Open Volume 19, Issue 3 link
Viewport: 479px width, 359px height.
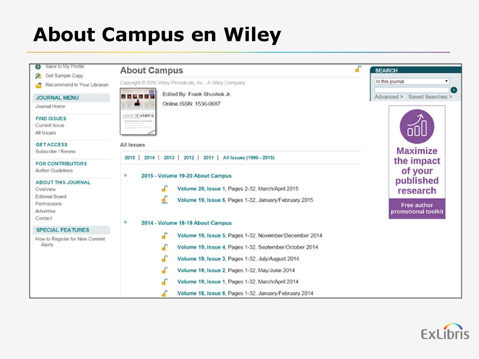[201, 259]
